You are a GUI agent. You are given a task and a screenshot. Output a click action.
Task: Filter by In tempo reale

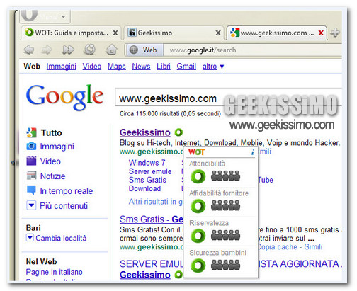pos(67,191)
